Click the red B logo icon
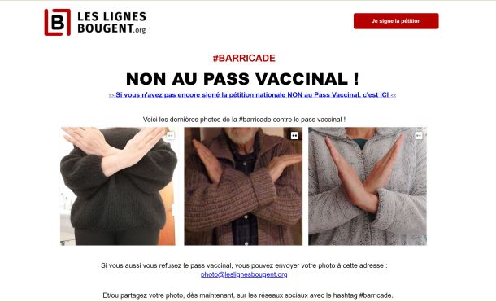Viewport: 496px width, 302px height. point(57,22)
